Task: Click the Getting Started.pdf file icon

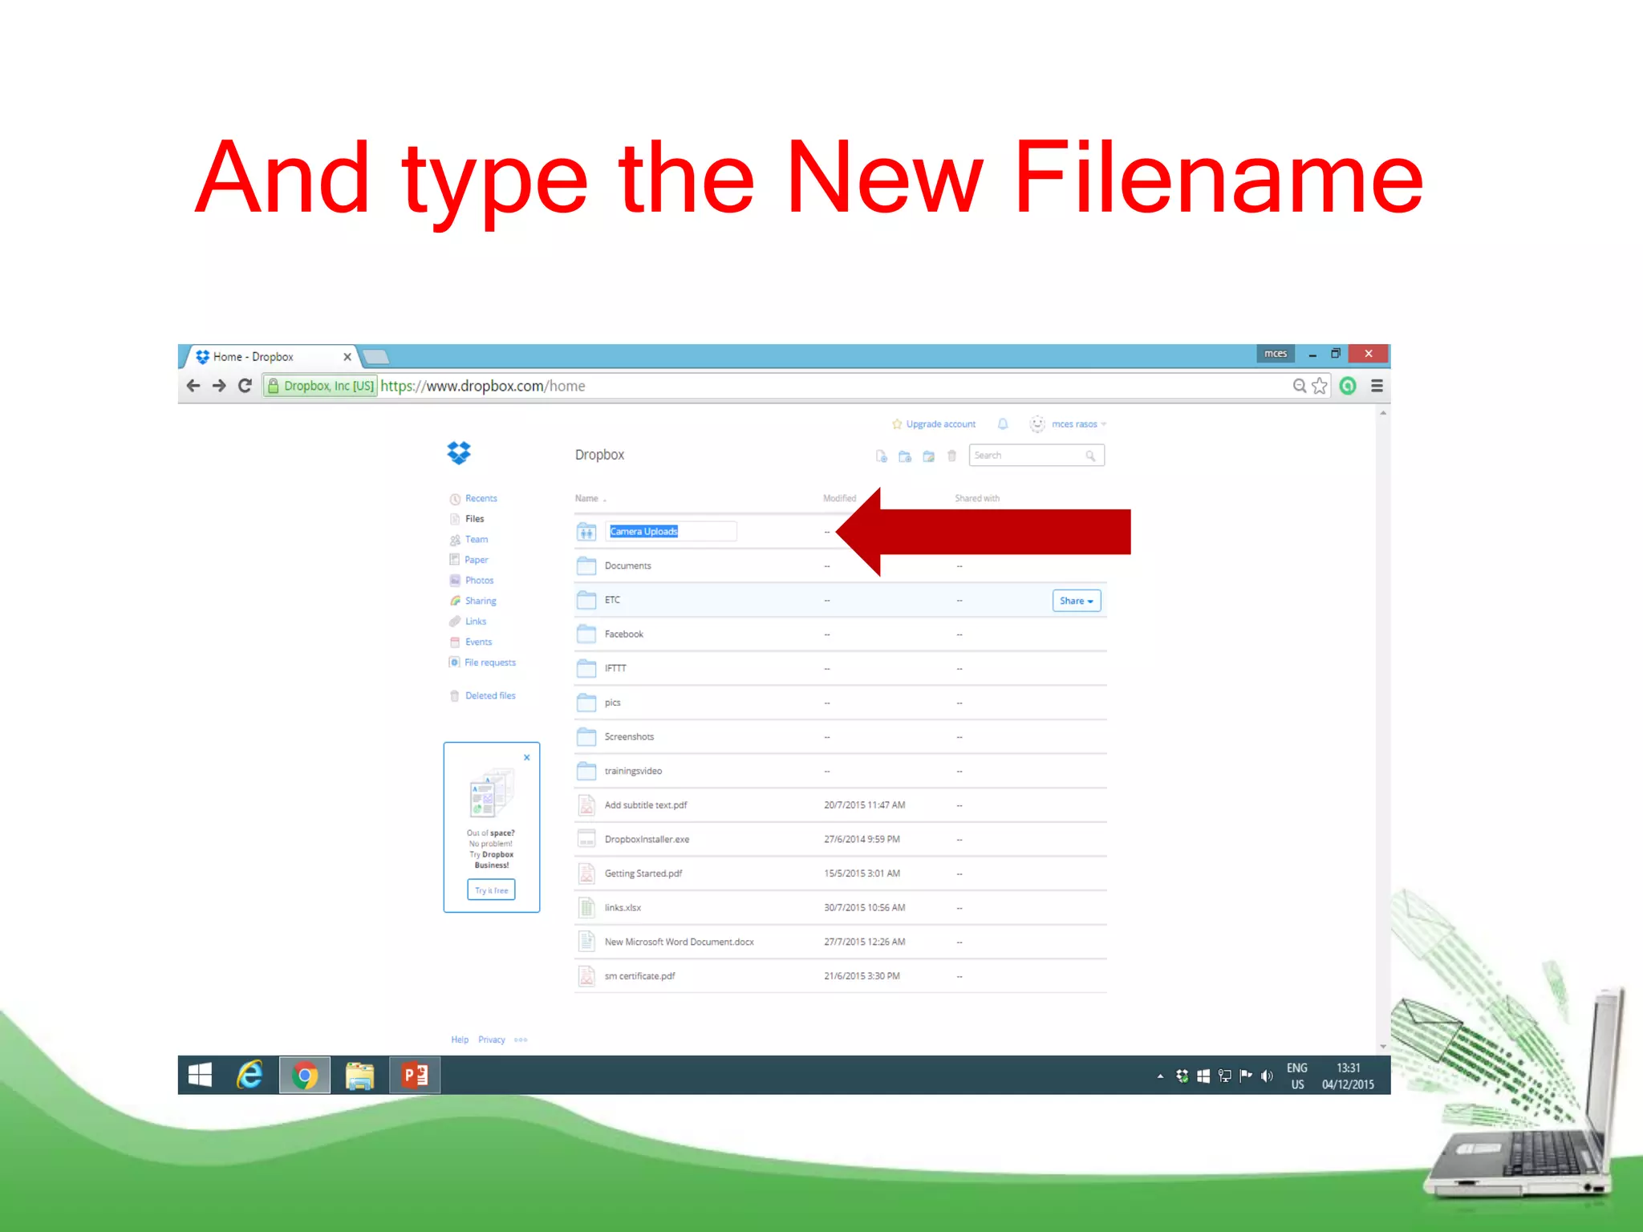Action: click(x=586, y=873)
